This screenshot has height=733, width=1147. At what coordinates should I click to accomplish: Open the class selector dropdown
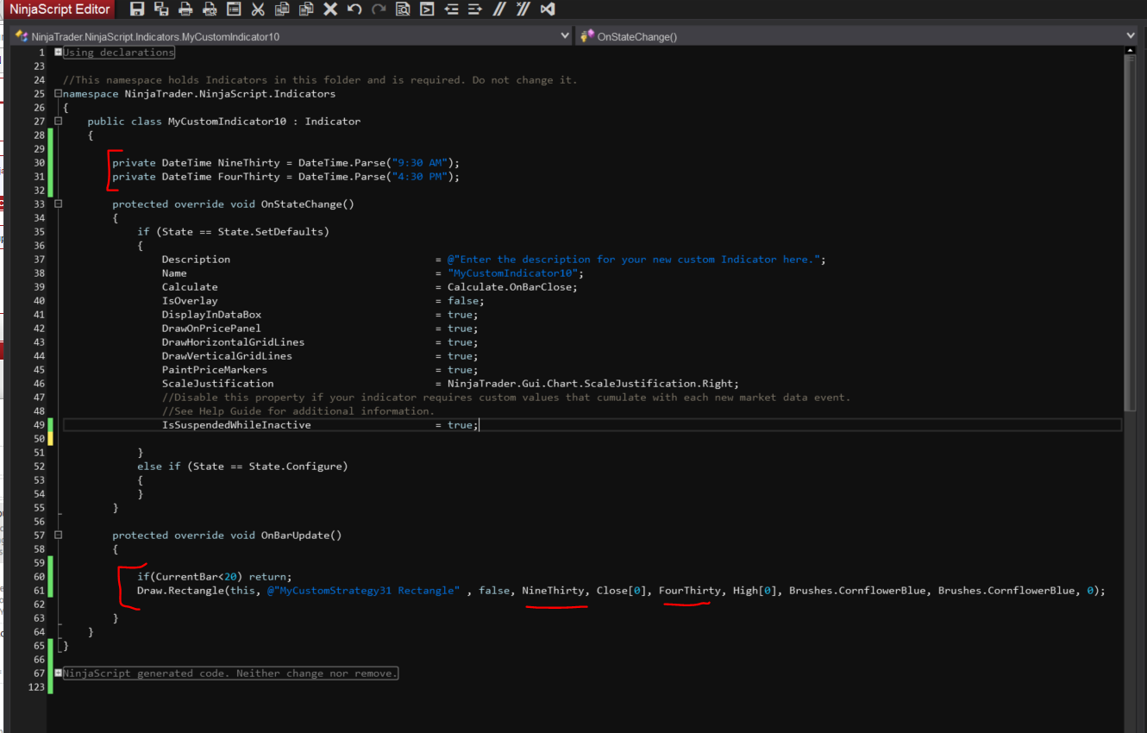565,36
